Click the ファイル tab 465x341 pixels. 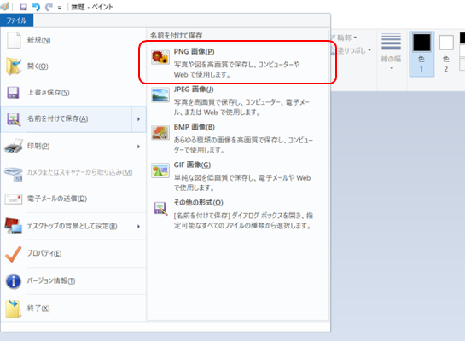(x=16, y=20)
